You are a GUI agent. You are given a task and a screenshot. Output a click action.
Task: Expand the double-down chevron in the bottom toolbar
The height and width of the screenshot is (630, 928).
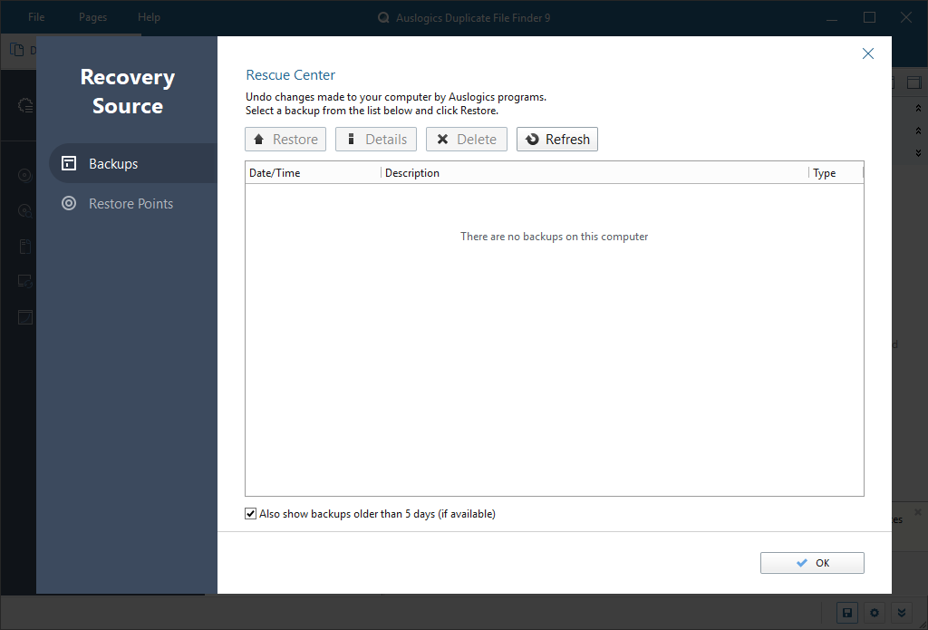(x=902, y=613)
